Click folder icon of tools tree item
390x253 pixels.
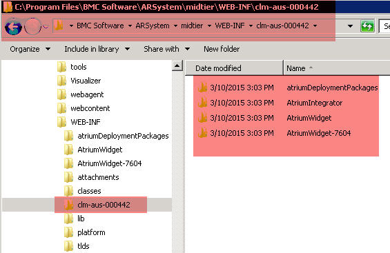point(61,67)
